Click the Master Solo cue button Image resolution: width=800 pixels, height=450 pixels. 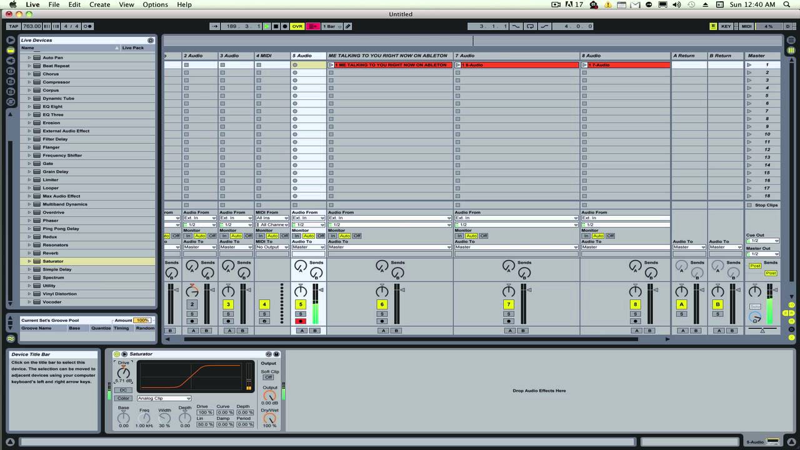755,306
